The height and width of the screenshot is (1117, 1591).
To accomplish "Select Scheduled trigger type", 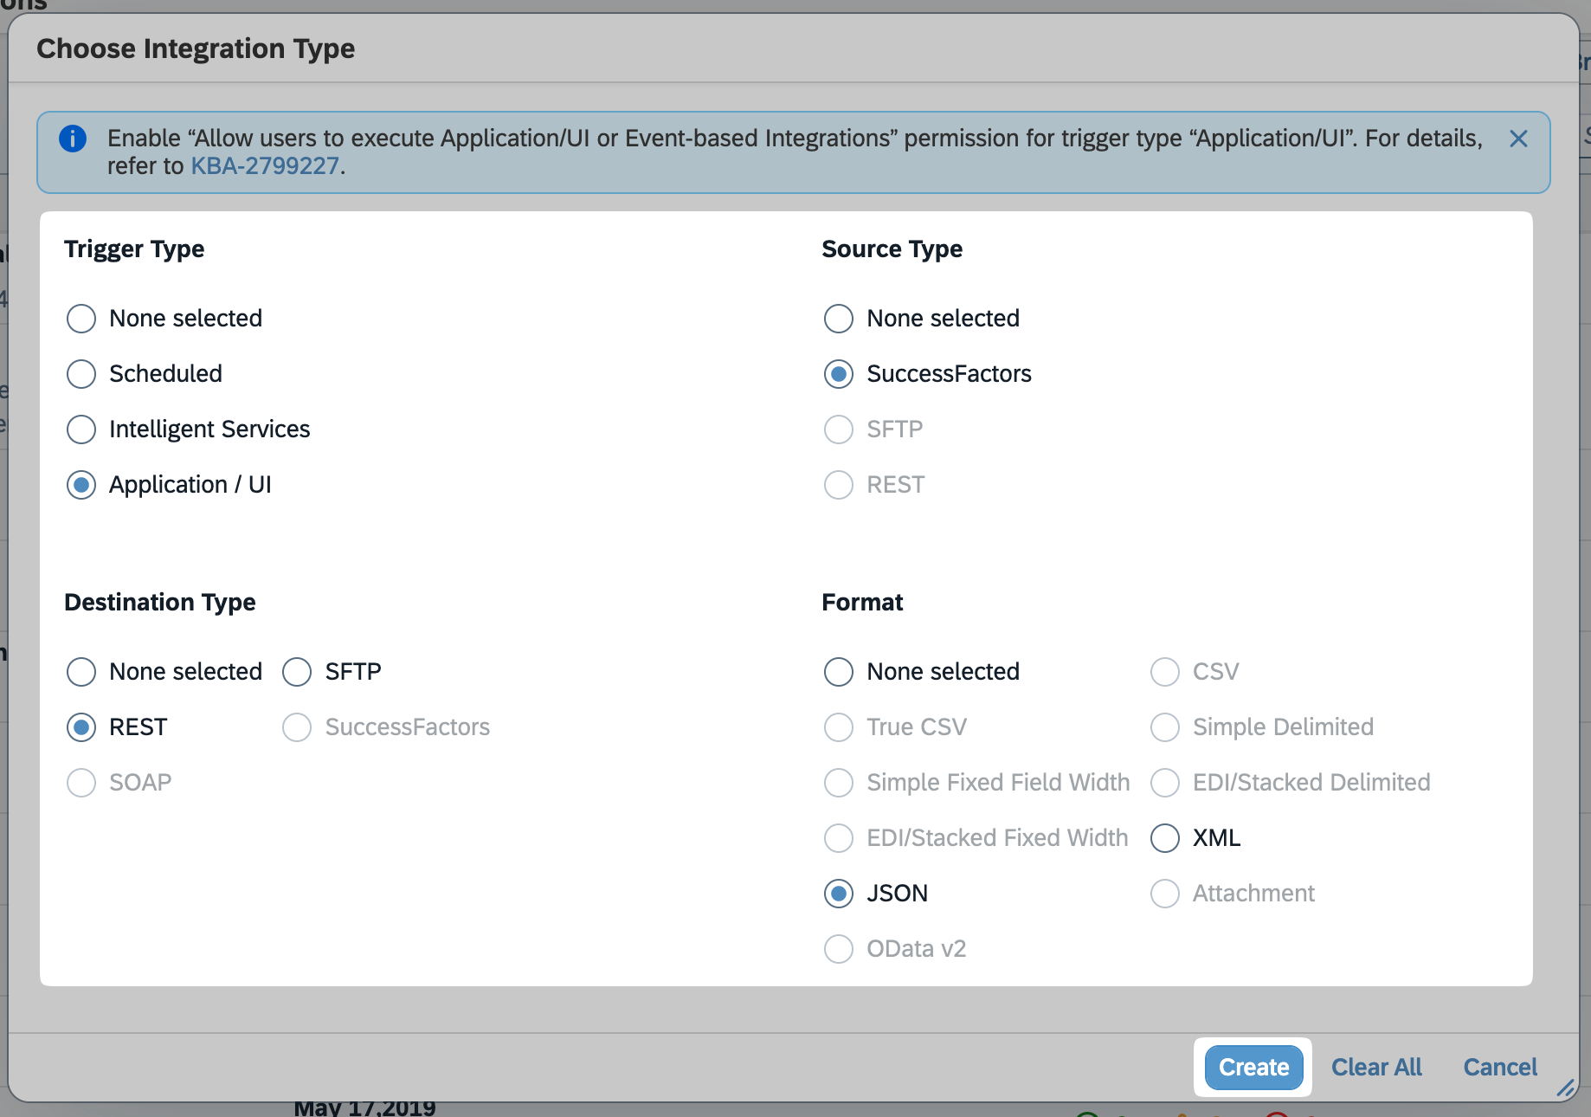I will 81,374.
